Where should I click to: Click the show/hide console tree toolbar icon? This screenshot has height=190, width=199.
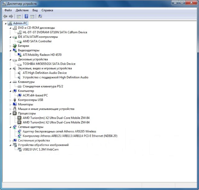(x=19, y=16)
